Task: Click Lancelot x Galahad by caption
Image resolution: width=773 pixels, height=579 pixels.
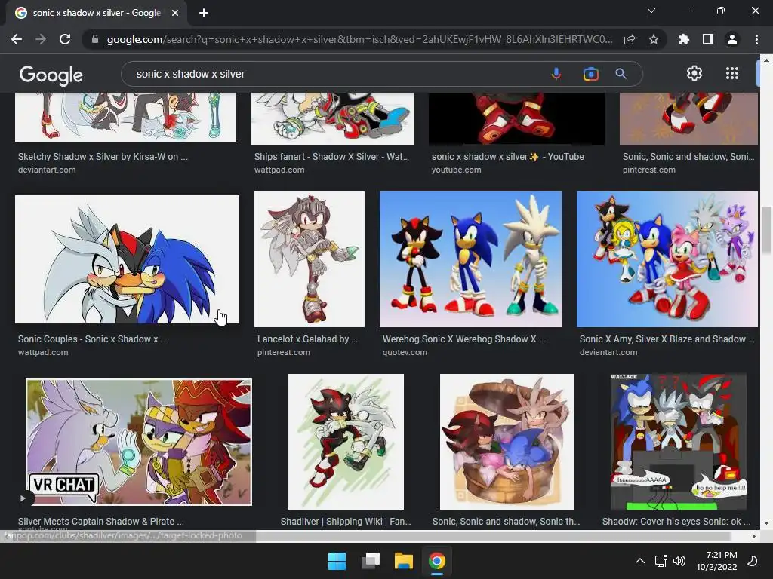Action: 307,339
